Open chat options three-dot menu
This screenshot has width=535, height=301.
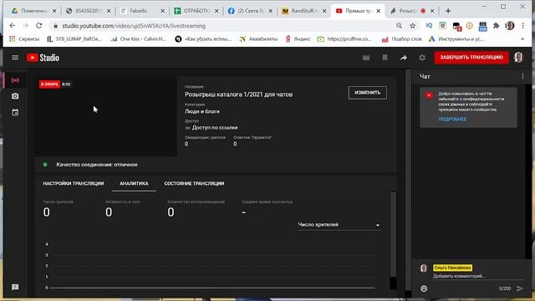[x=522, y=76]
